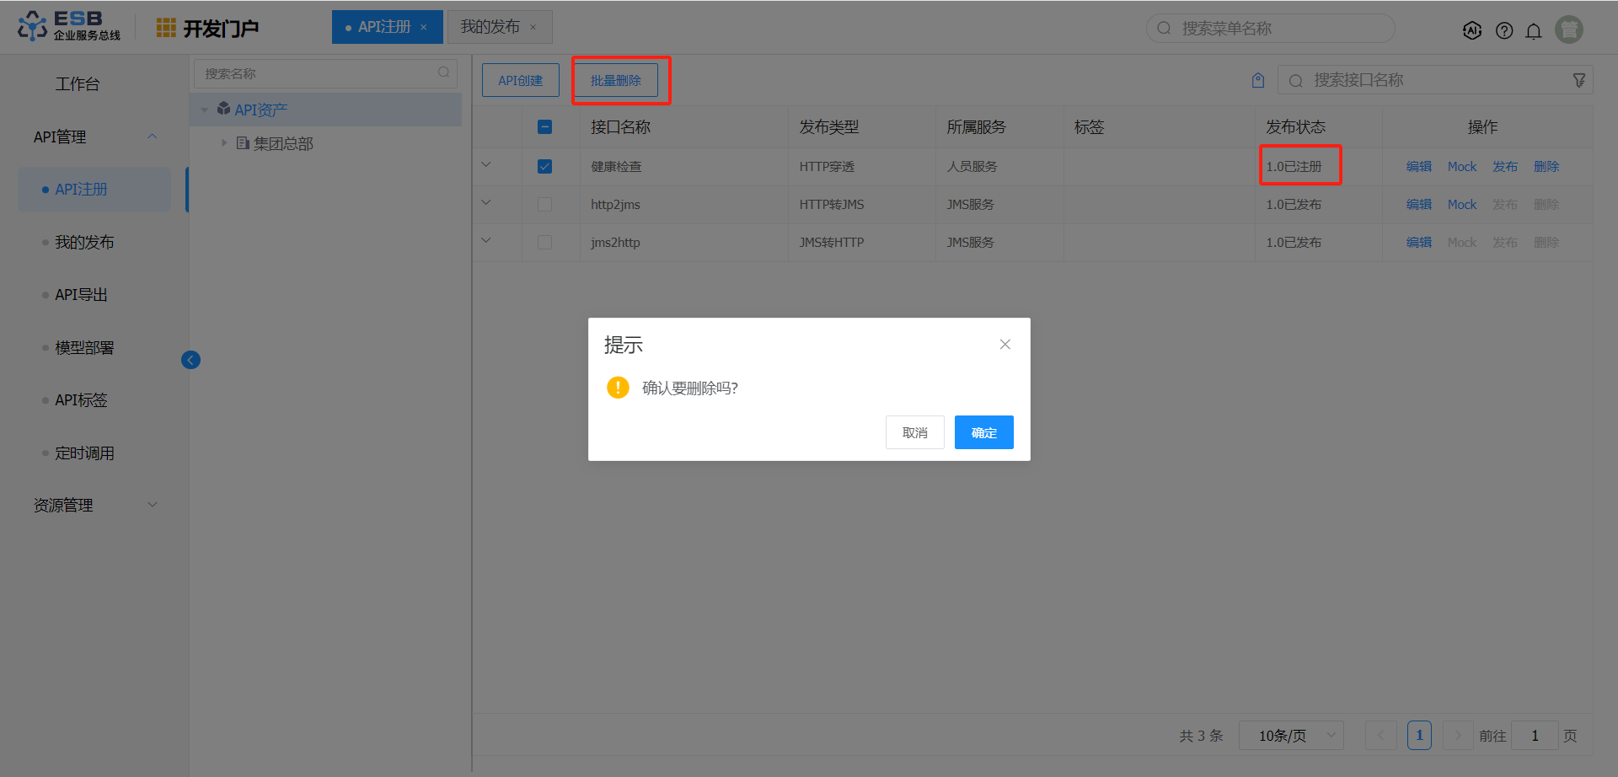The image size is (1618, 777).
Task: Open the help question mark icon
Action: [1504, 30]
